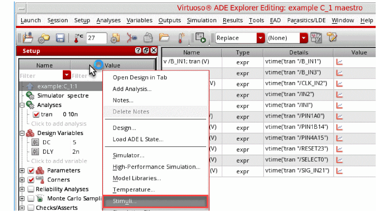Viewport: 376px width, 211px height.
Task: Expand the Corners tree node
Action: click(22, 180)
